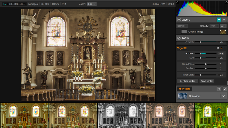Adjust the Vignette Amount slider
The height and width of the screenshot is (128, 228).
206,54
